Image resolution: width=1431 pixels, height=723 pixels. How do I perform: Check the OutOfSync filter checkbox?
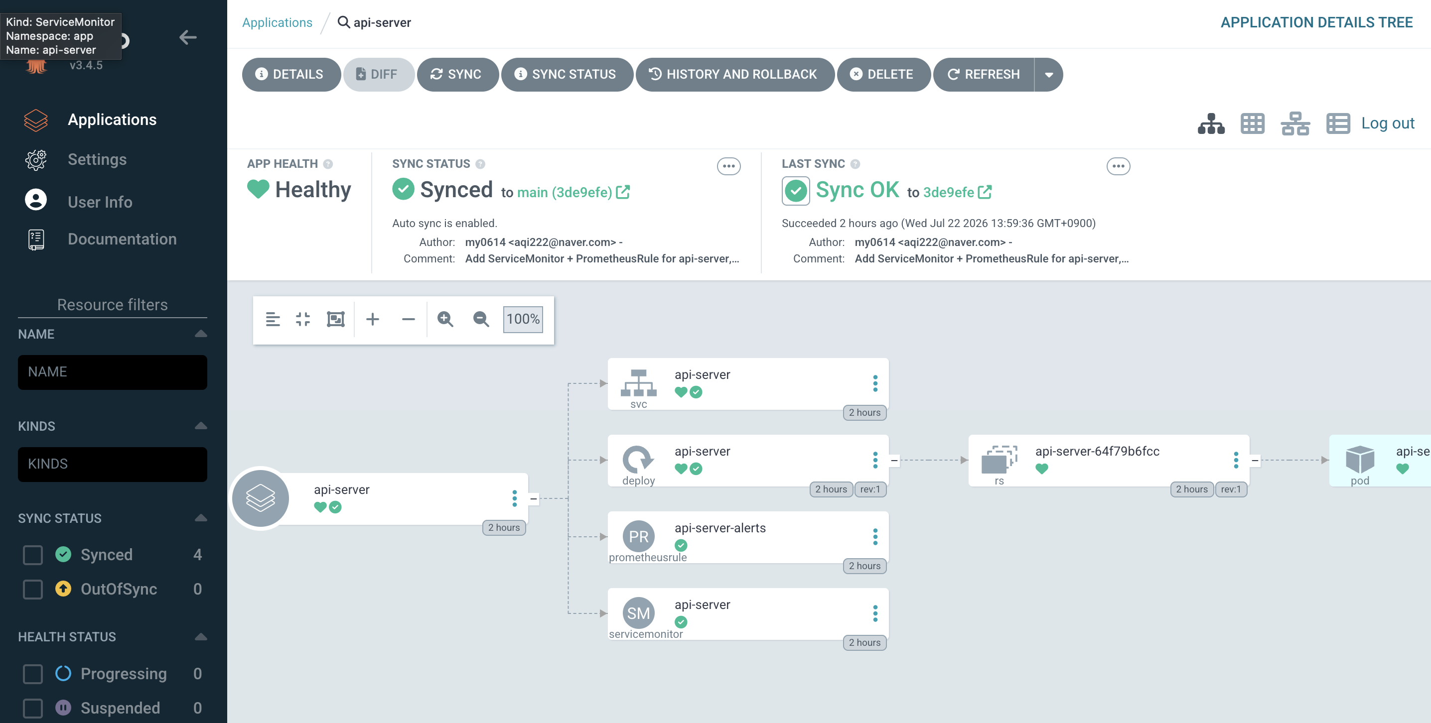33,589
